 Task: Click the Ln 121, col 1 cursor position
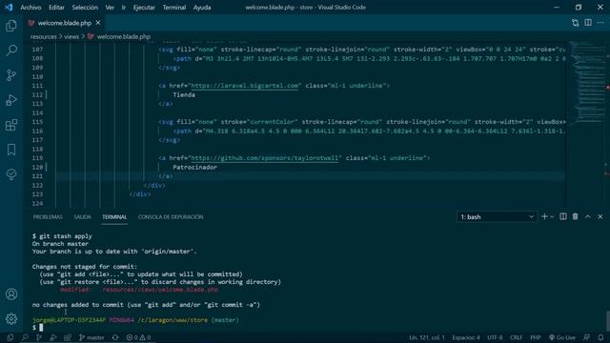pyautogui.click(x=427, y=337)
